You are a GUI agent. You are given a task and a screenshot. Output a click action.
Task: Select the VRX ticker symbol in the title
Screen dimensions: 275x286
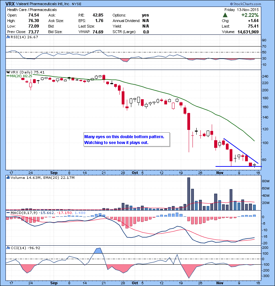tap(10, 4)
